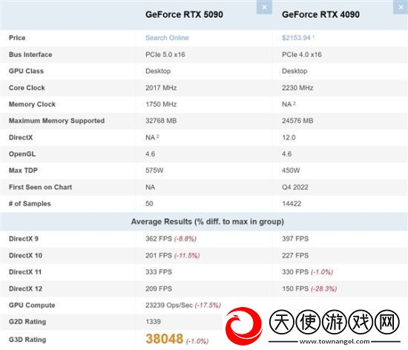Image resolution: width=408 pixels, height=350 pixels.
Task: Click the First Seen on Chart label
Action: 40,187
